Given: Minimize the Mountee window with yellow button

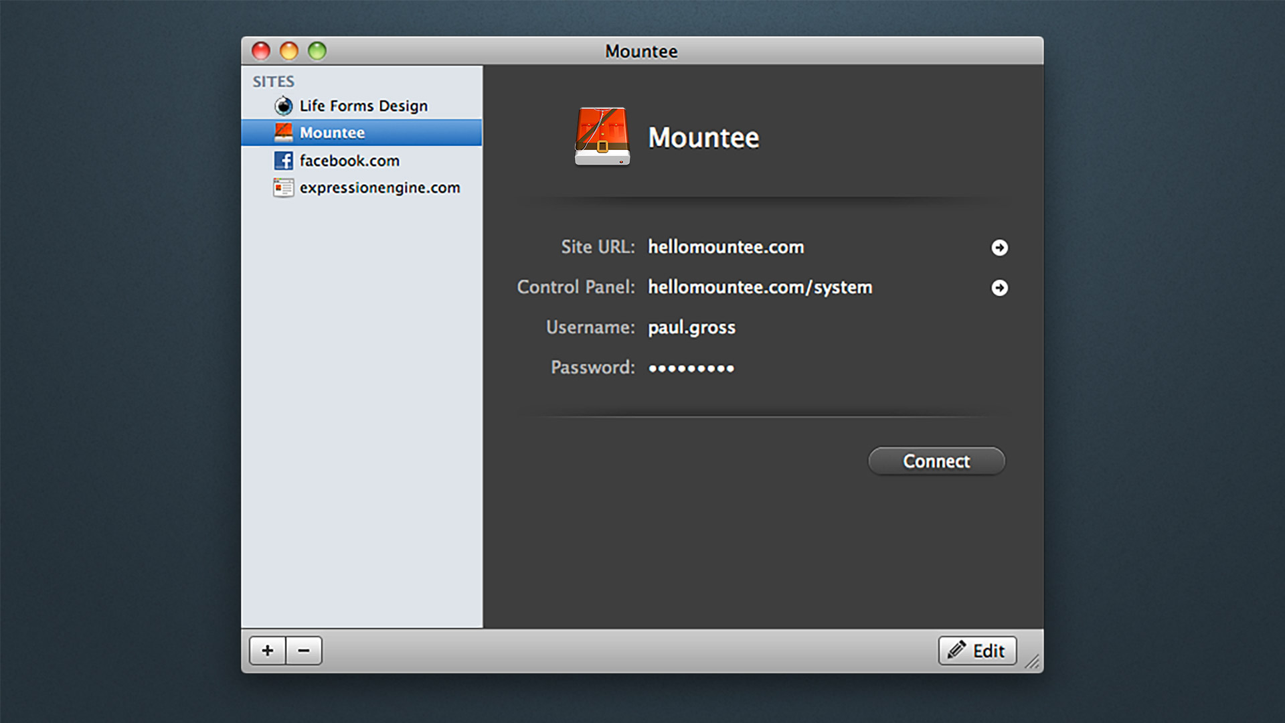Looking at the screenshot, I should pos(289,51).
